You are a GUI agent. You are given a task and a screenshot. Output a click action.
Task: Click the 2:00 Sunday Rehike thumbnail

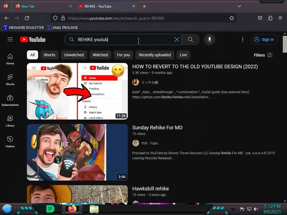(77, 152)
